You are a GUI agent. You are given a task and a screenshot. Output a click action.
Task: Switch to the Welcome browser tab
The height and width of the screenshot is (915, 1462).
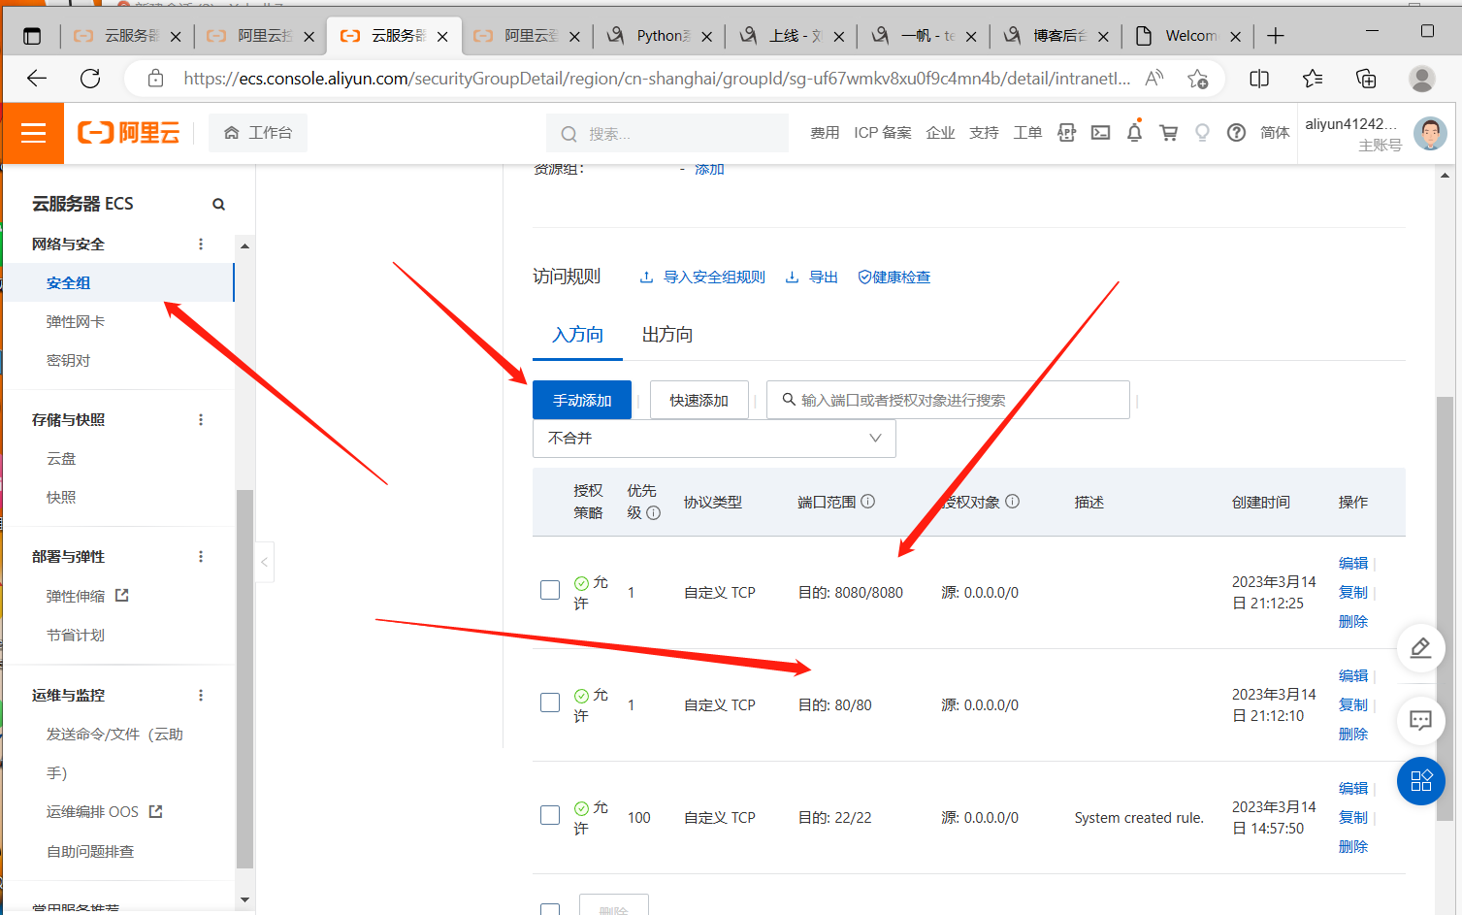click(1186, 36)
